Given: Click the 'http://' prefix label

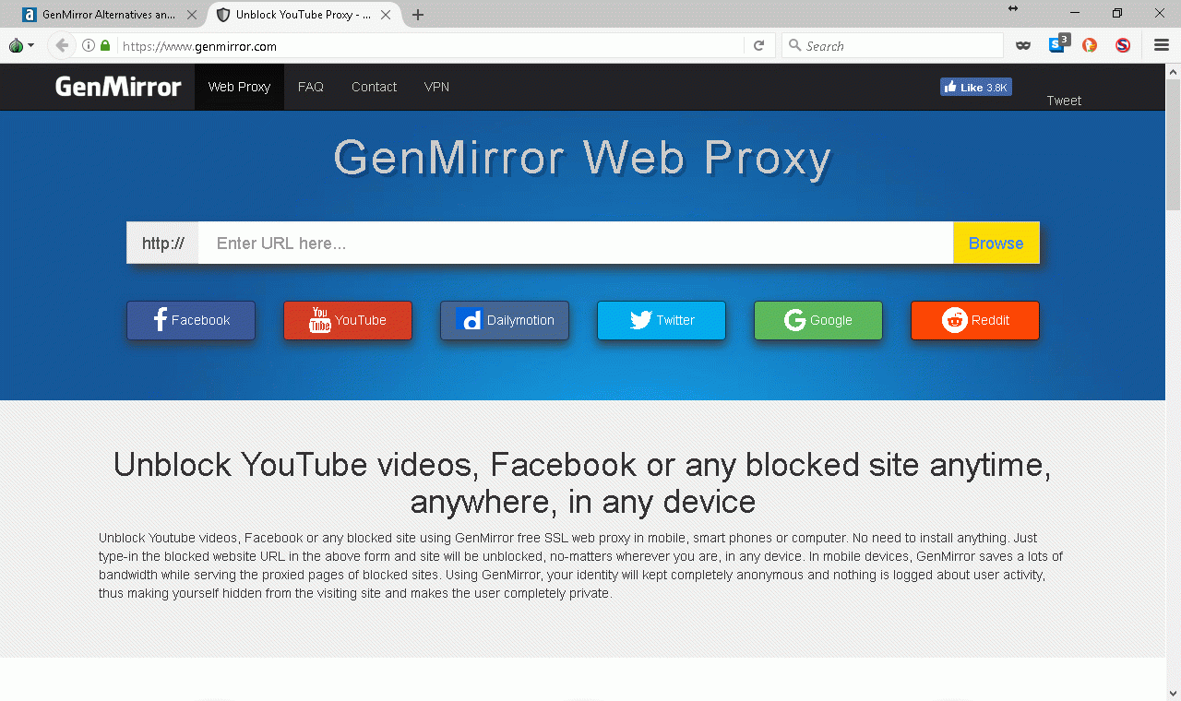Looking at the screenshot, I should [x=162, y=243].
